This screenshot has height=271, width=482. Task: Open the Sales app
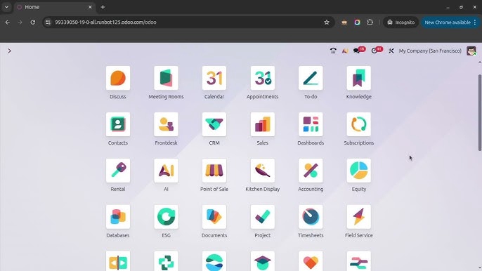[263, 124]
